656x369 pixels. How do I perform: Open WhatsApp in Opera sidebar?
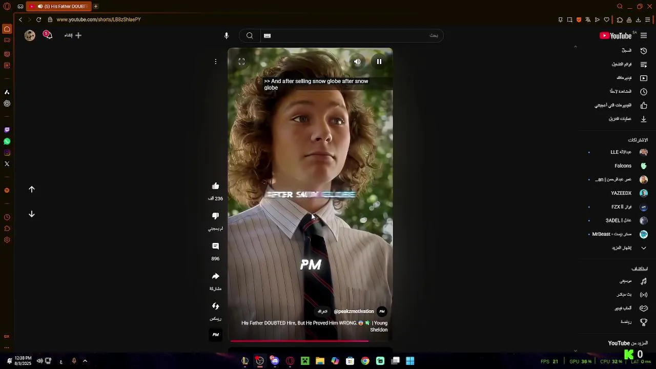(x=7, y=141)
